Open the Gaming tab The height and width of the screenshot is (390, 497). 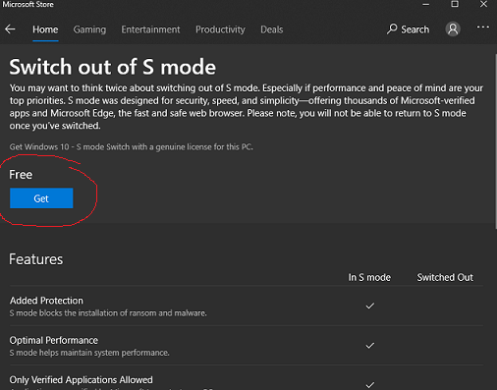[89, 29]
